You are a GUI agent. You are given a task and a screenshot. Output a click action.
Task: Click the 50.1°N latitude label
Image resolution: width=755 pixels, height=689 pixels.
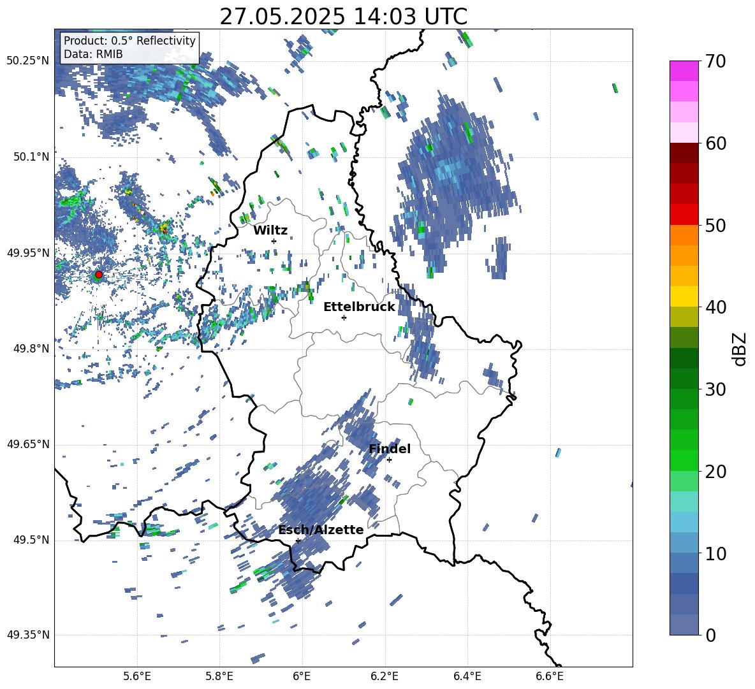click(31, 157)
